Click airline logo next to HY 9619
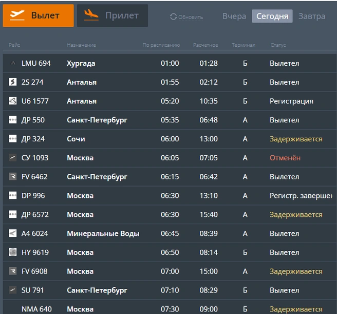This screenshot has height=314, width=337. click(x=13, y=252)
